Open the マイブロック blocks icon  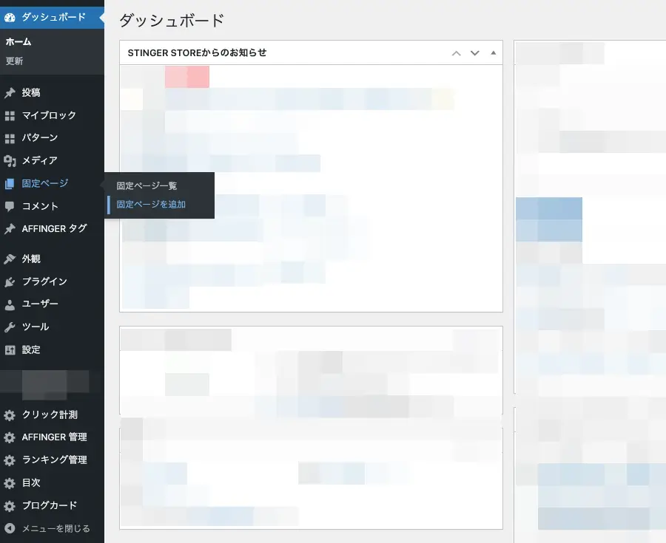coord(11,115)
